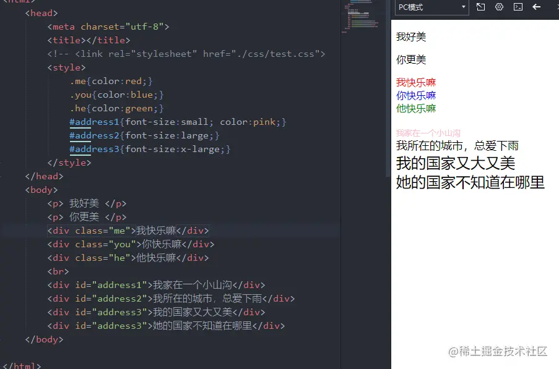Click the commented-out link stylesheet line
Image resolution: width=559 pixels, height=369 pixels.
(x=186, y=54)
